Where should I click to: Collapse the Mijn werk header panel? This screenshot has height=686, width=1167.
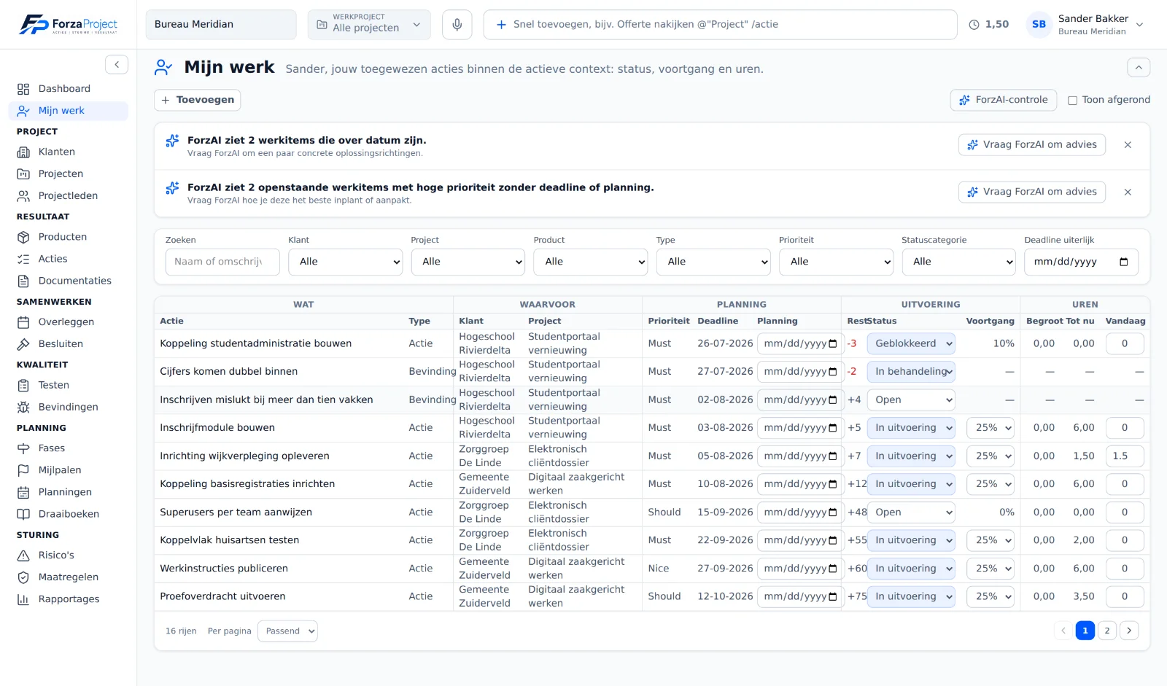[x=1139, y=68]
